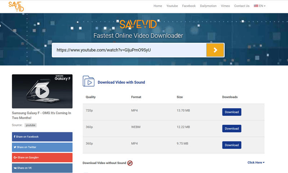Open the Home nav link
This screenshot has height=173, width=288.
(158, 6)
